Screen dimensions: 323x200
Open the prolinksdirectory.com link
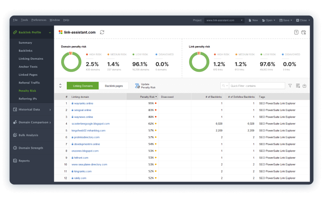87,137
